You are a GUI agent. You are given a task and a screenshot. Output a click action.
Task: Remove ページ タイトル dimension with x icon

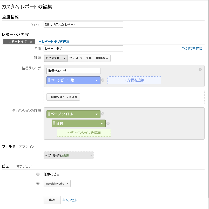point(103,114)
